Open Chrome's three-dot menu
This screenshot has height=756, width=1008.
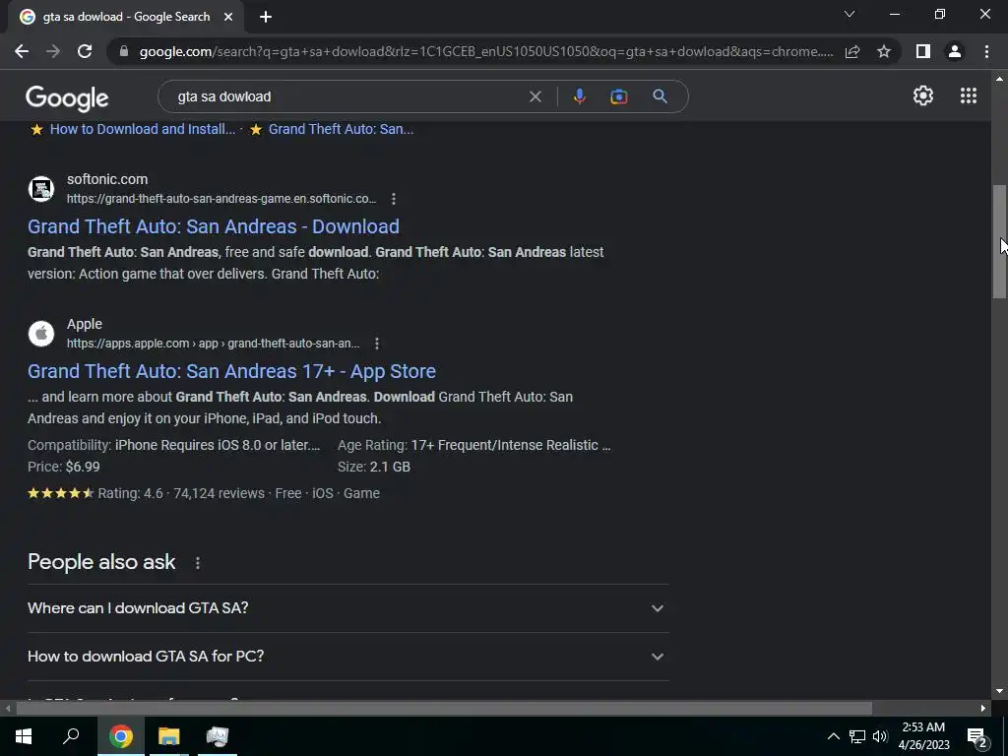[x=986, y=51]
